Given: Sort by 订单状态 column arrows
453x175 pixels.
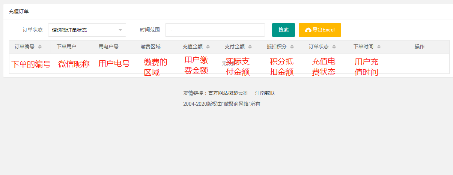Looking at the screenshot, I should pyautogui.click(x=334, y=47).
